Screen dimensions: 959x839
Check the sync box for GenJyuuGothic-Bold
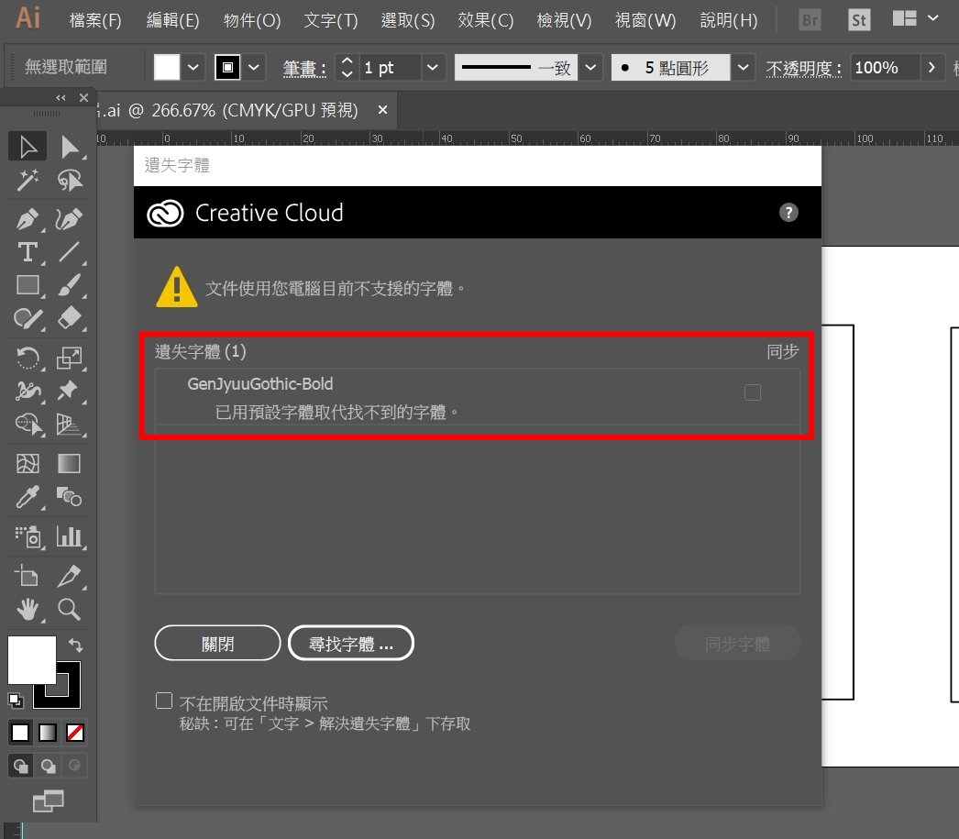753,392
